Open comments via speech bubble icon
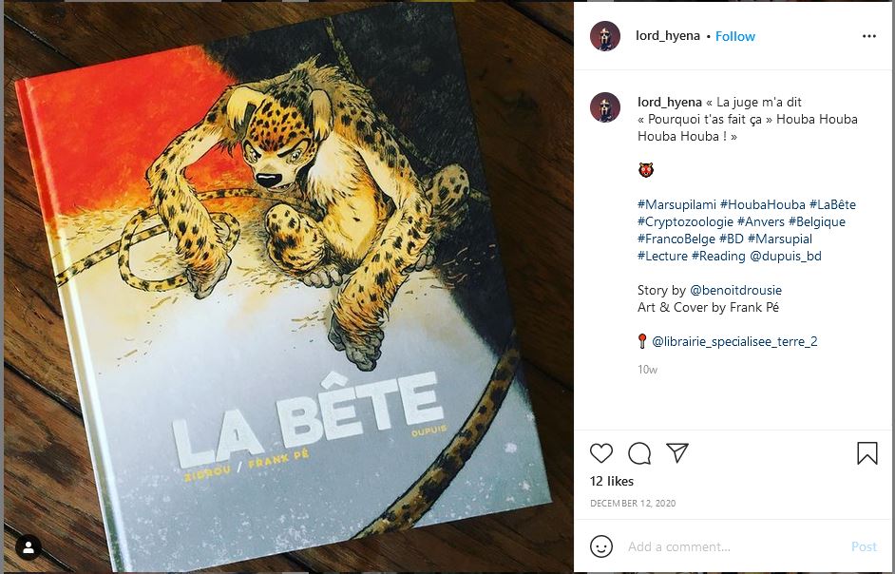 click(x=639, y=453)
